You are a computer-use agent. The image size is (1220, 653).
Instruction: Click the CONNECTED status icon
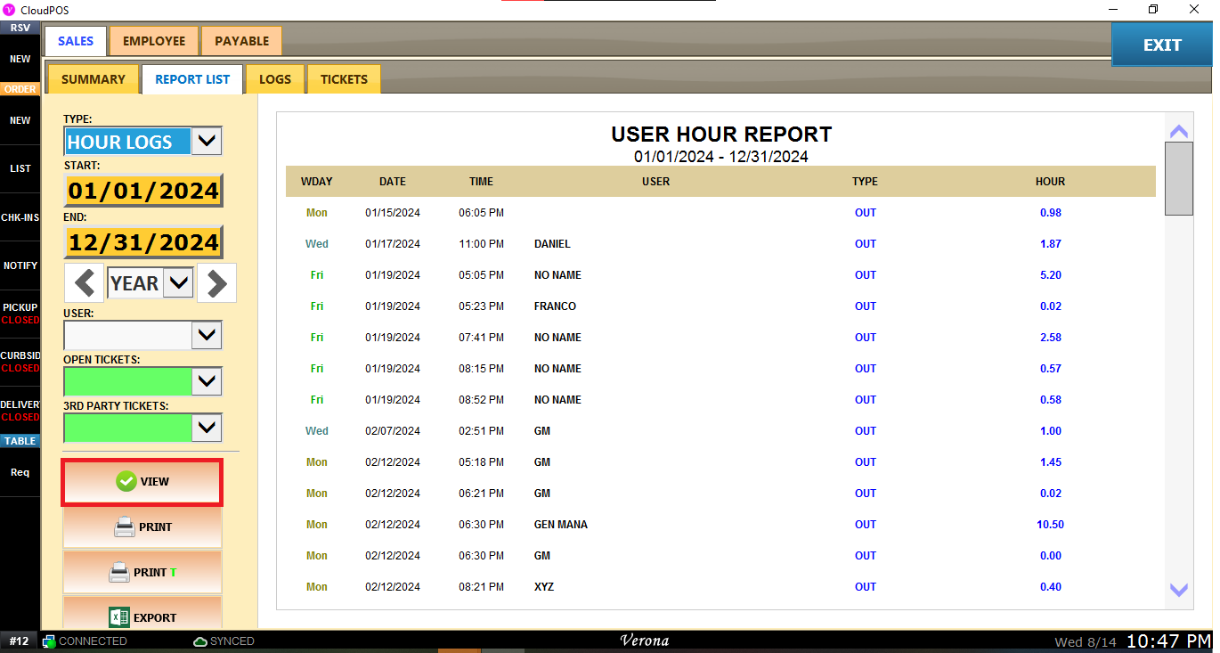pos(49,641)
